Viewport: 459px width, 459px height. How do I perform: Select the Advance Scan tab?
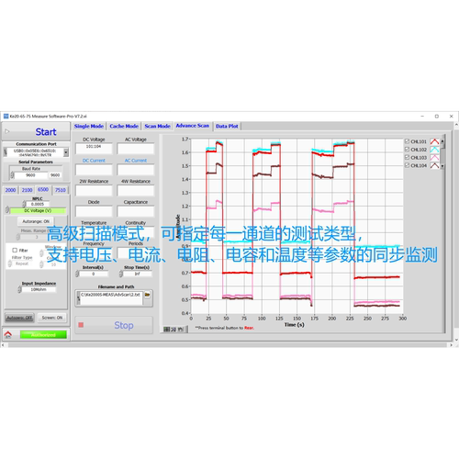pyautogui.click(x=193, y=126)
